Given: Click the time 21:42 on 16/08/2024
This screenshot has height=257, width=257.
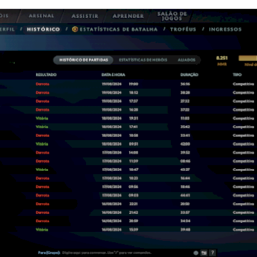Looking at the screenshot, I should coord(134,213).
